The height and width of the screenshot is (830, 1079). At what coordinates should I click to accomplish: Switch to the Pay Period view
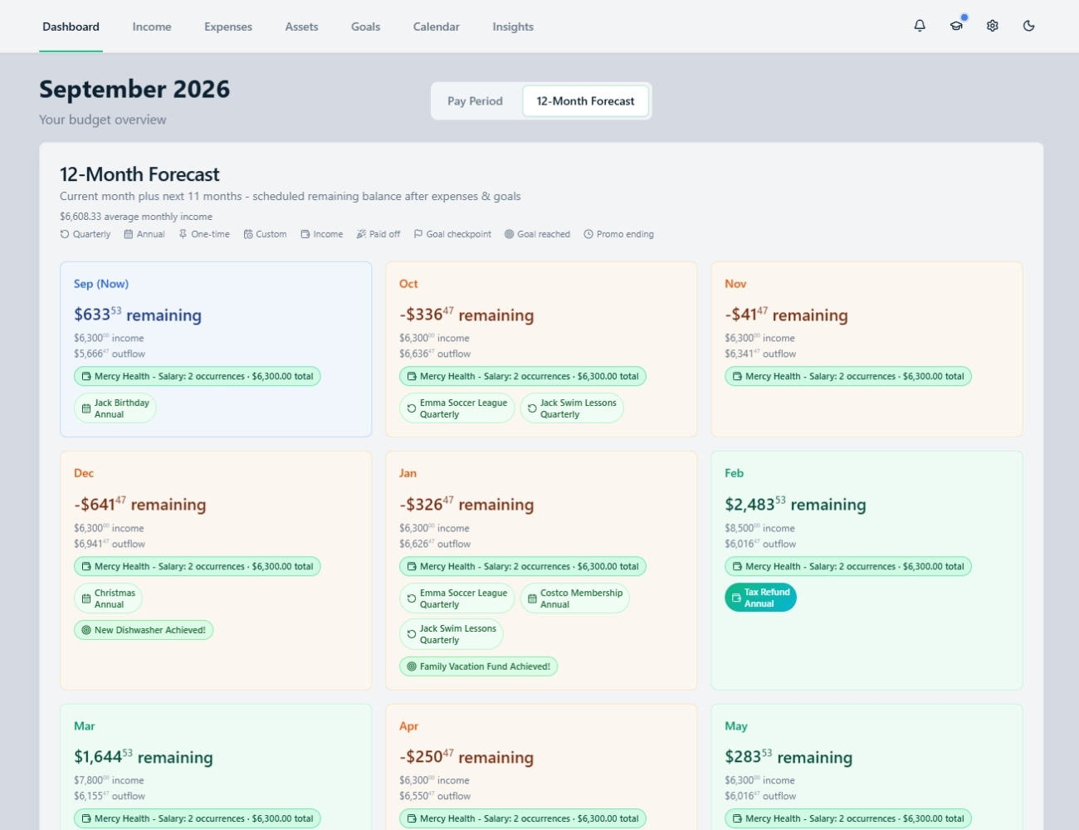[x=475, y=101]
